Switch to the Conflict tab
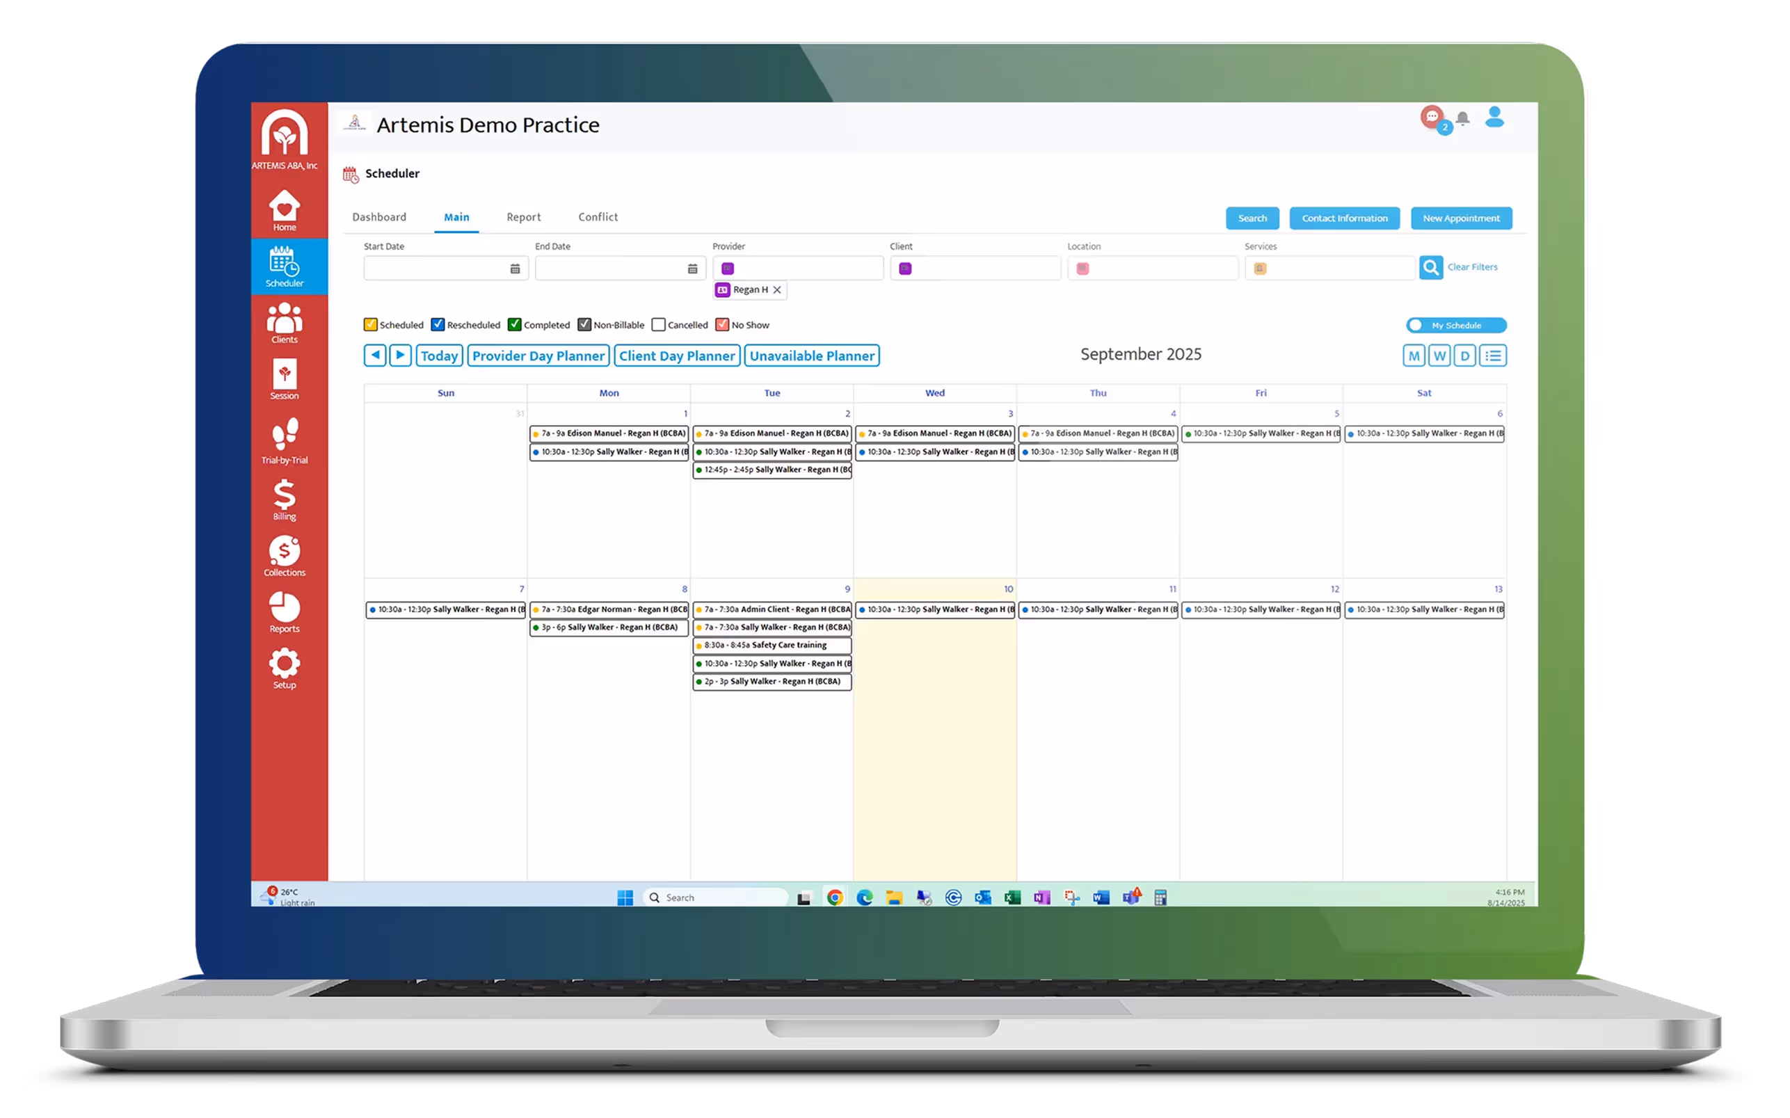 (x=598, y=217)
